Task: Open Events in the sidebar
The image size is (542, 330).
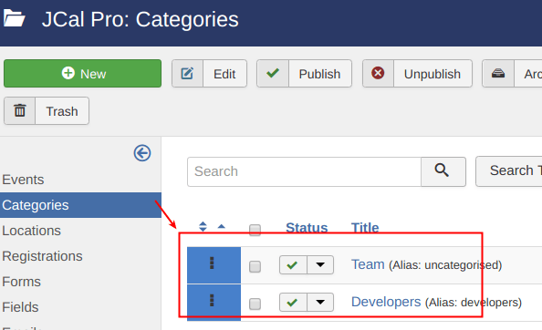Action: point(23,180)
